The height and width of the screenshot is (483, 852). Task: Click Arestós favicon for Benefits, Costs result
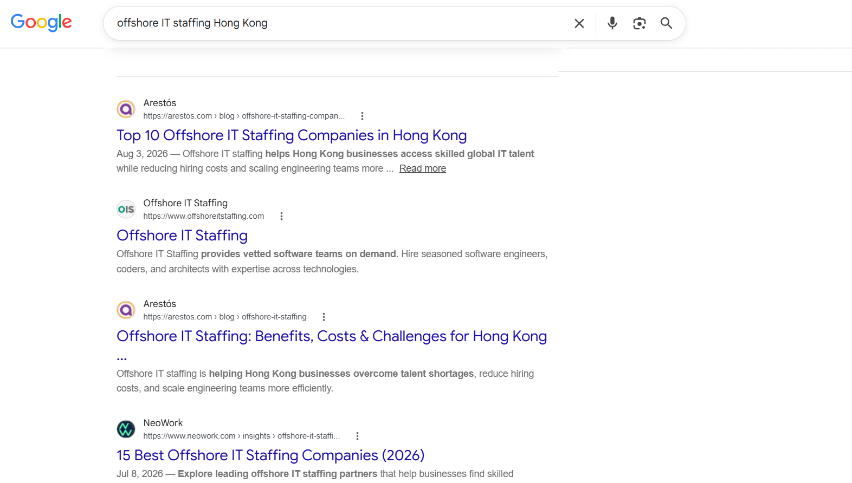pos(126,310)
